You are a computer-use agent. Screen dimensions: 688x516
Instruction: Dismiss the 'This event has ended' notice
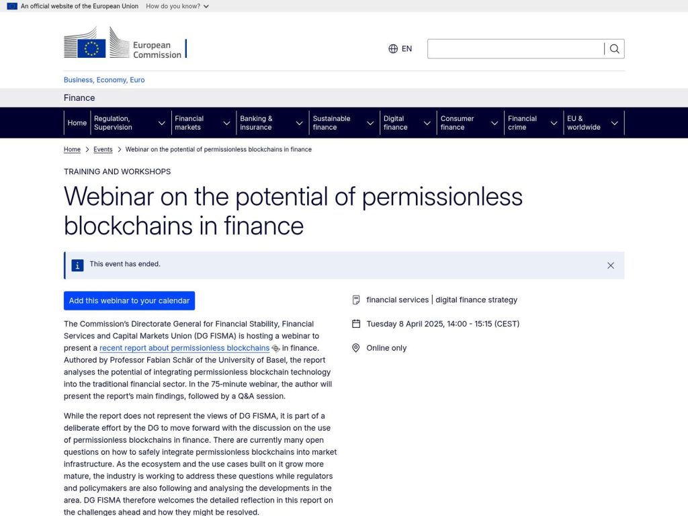[610, 265]
